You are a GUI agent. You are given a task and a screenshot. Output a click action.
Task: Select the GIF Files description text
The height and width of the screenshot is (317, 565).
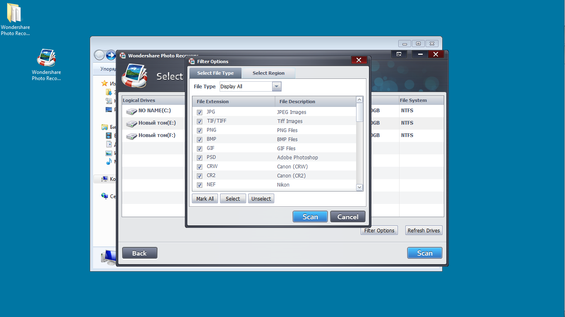(x=286, y=149)
